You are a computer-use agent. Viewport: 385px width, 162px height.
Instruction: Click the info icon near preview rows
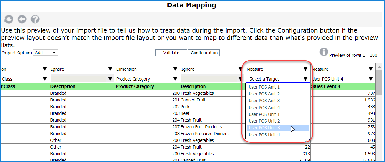[x=324, y=52]
